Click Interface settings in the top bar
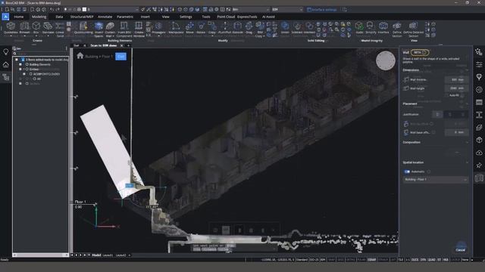 pyautogui.click(x=321, y=10)
